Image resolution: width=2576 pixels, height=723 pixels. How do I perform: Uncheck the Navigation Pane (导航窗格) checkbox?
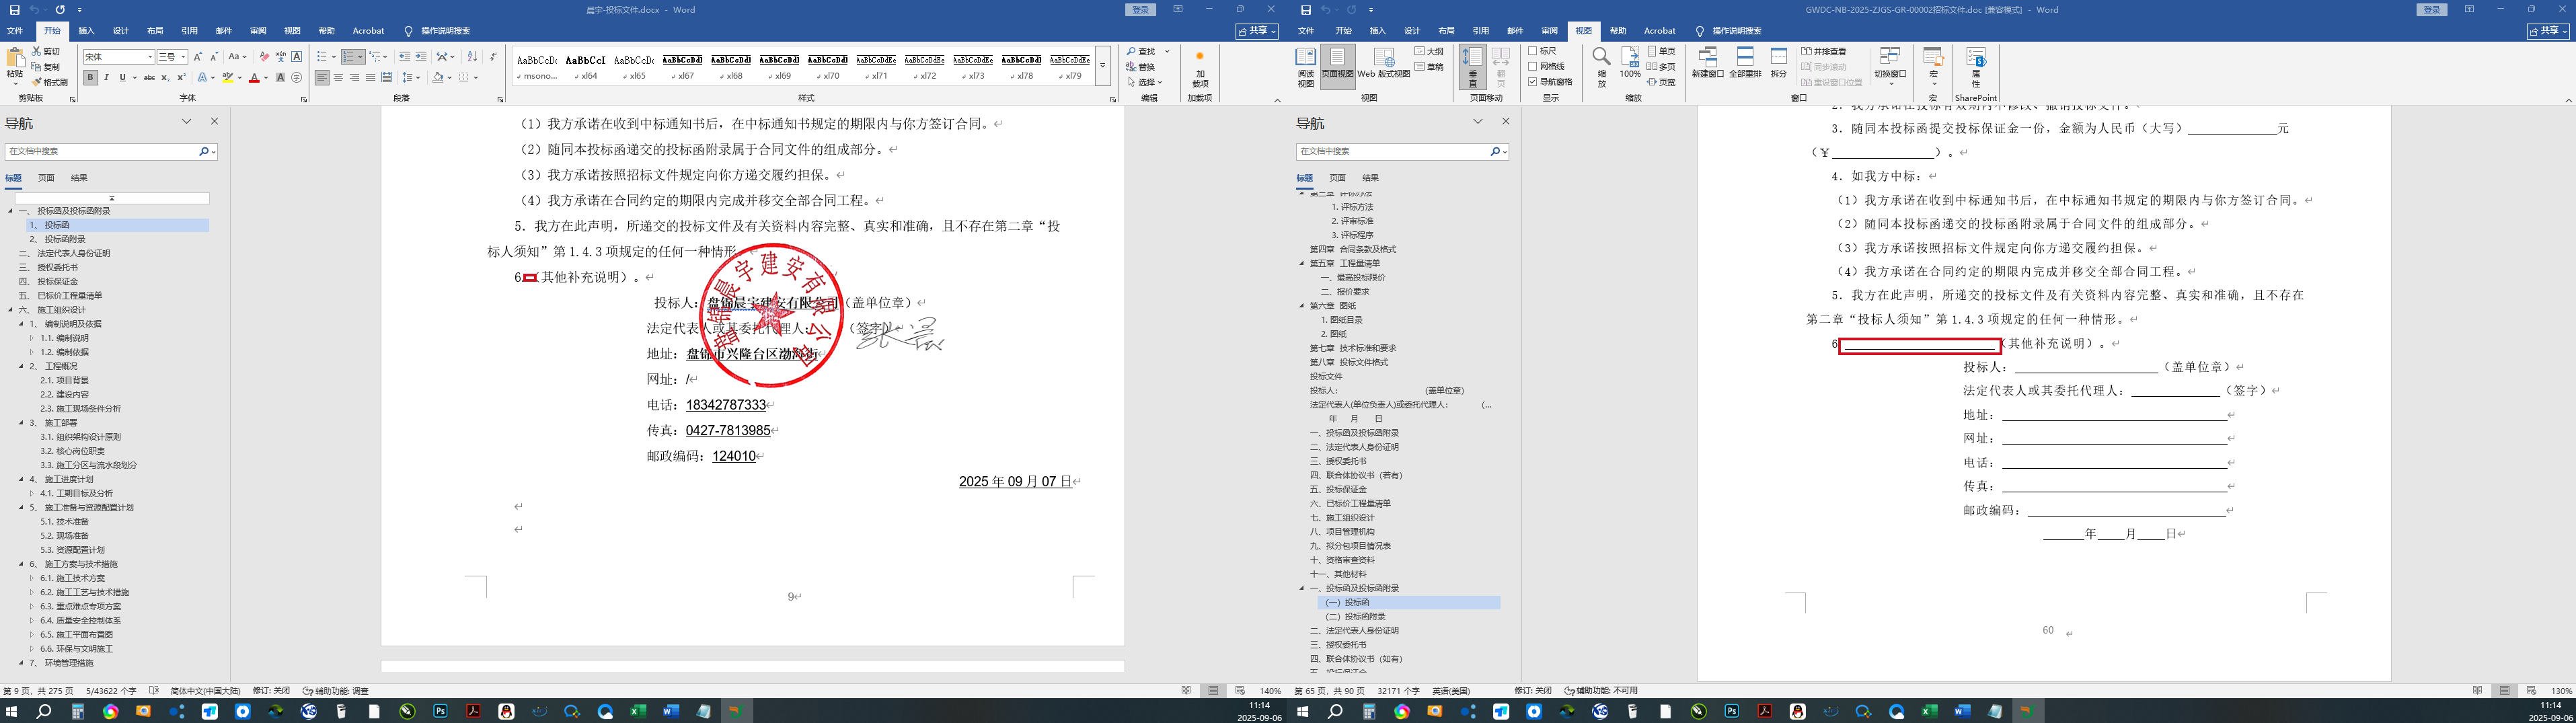click(x=1533, y=82)
